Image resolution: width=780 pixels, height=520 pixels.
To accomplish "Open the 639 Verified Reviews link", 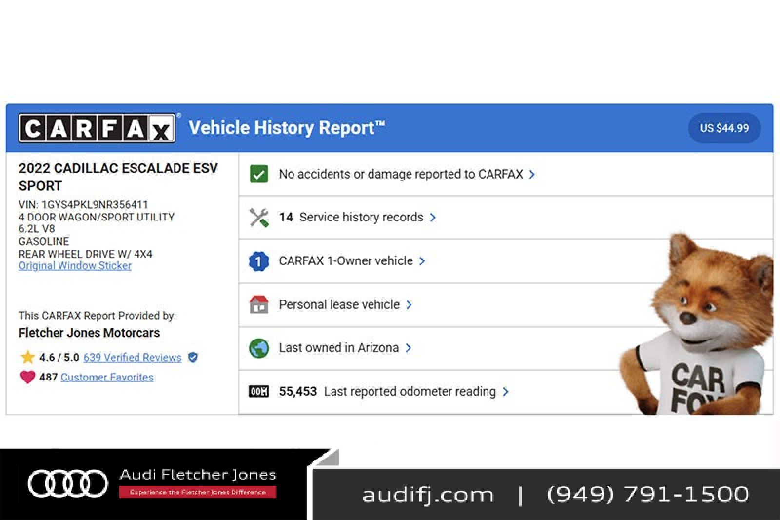I will point(132,358).
